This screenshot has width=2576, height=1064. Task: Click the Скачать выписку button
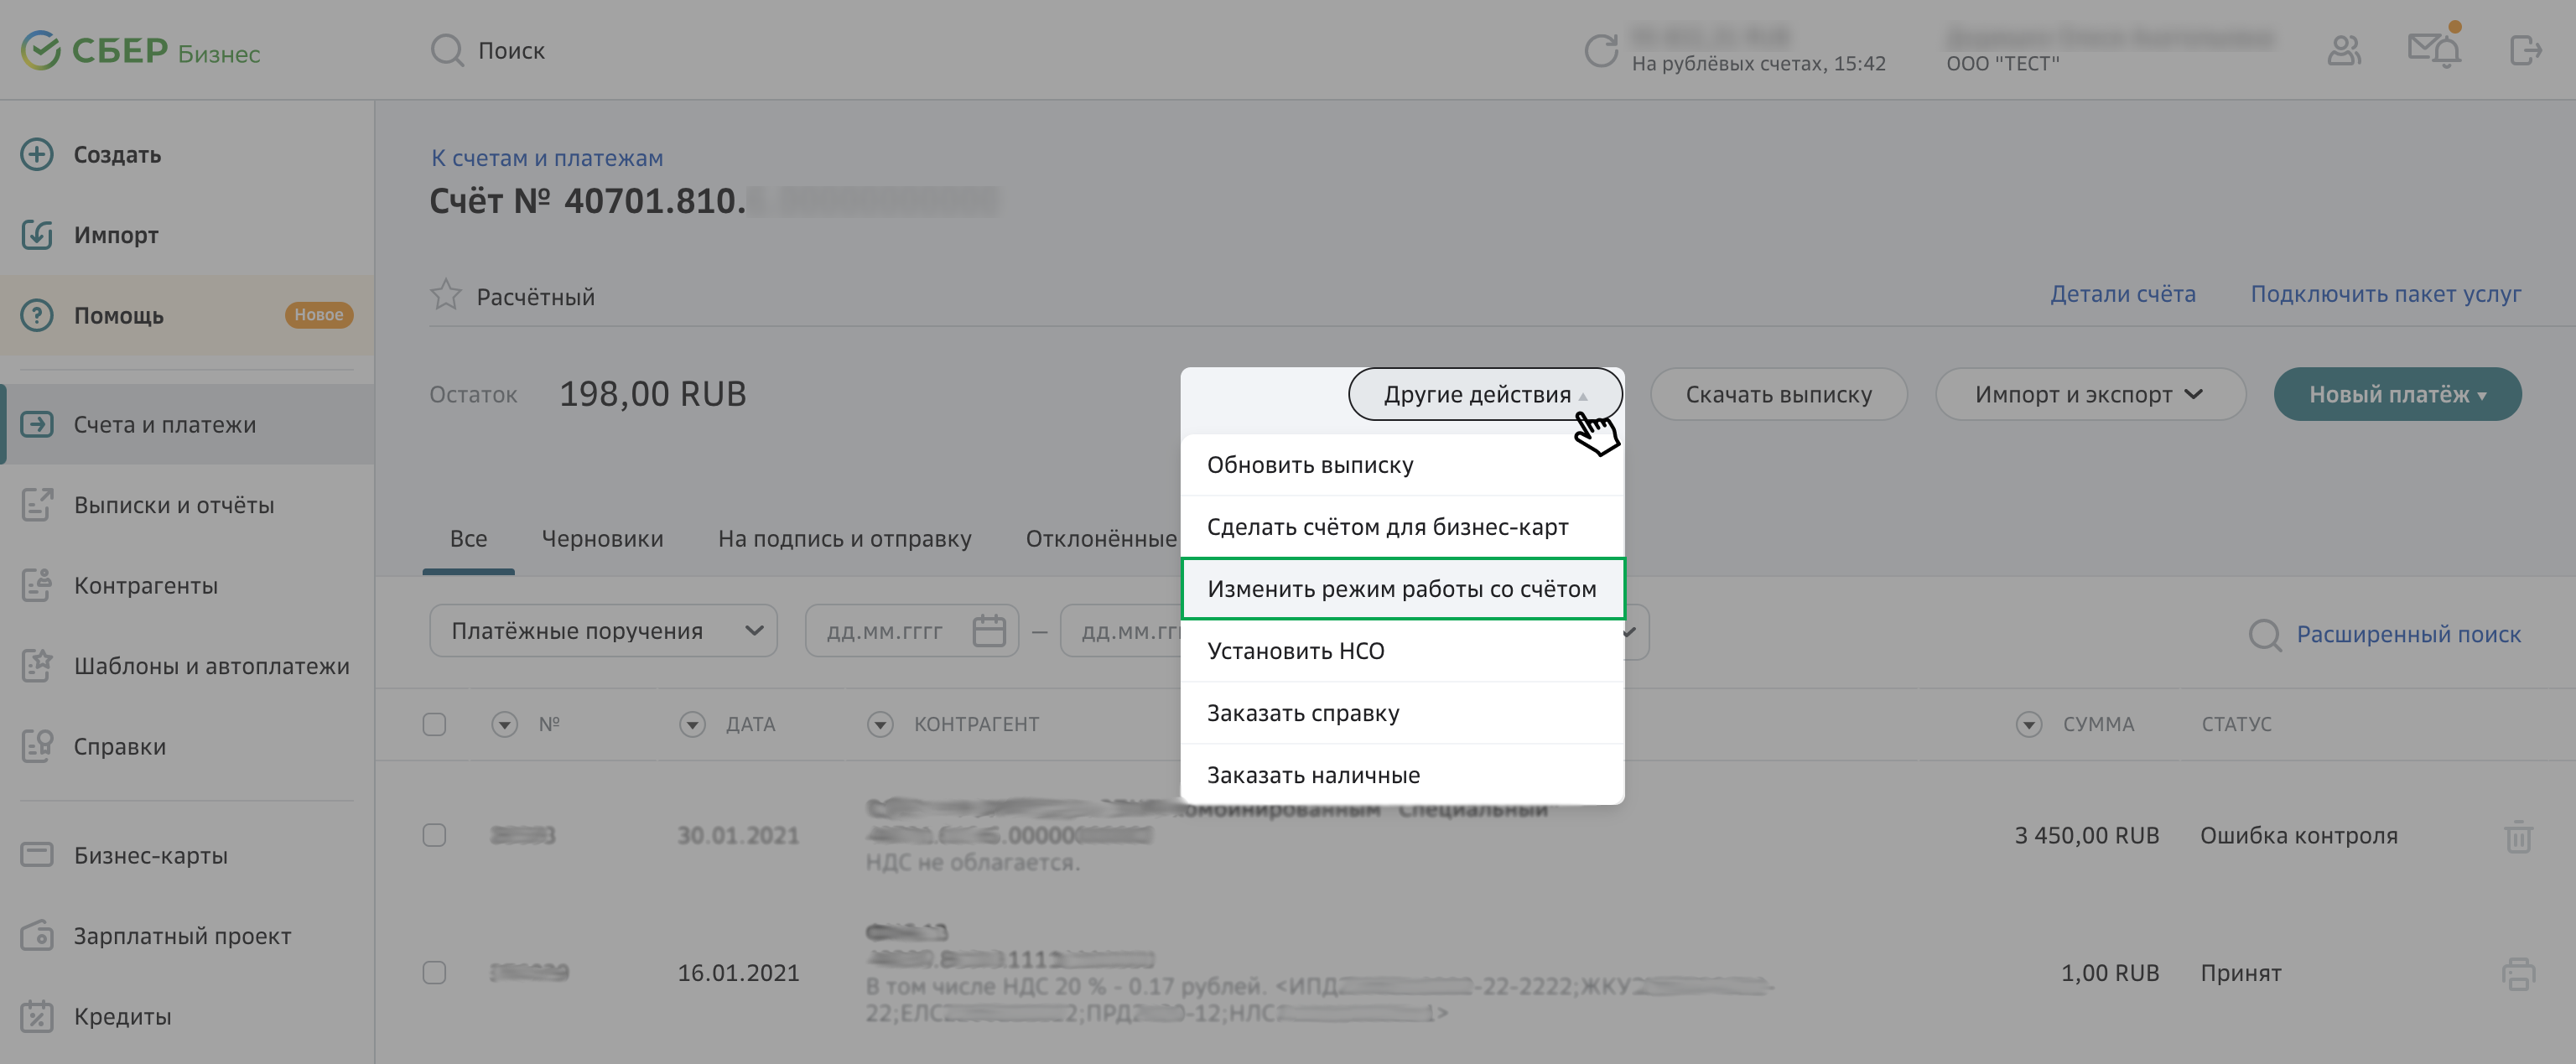pyautogui.click(x=1778, y=395)
